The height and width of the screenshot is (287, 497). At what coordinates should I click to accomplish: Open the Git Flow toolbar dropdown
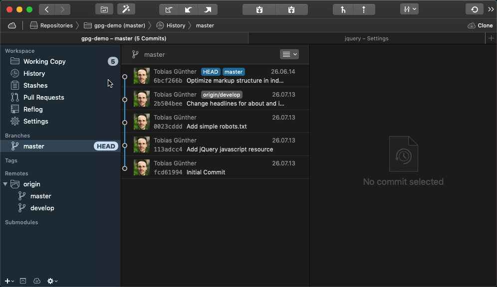point(409,9)
